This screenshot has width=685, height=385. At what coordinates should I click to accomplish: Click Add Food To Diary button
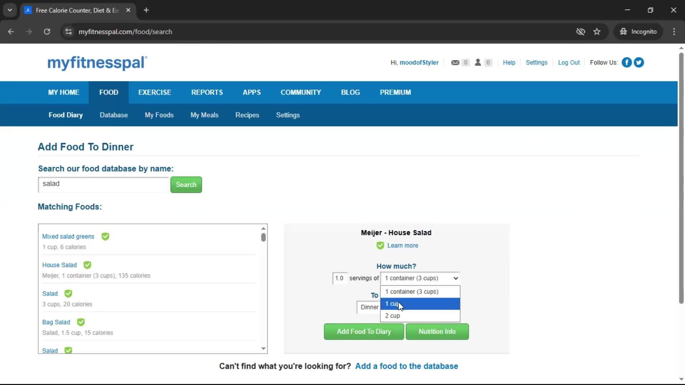364,332
